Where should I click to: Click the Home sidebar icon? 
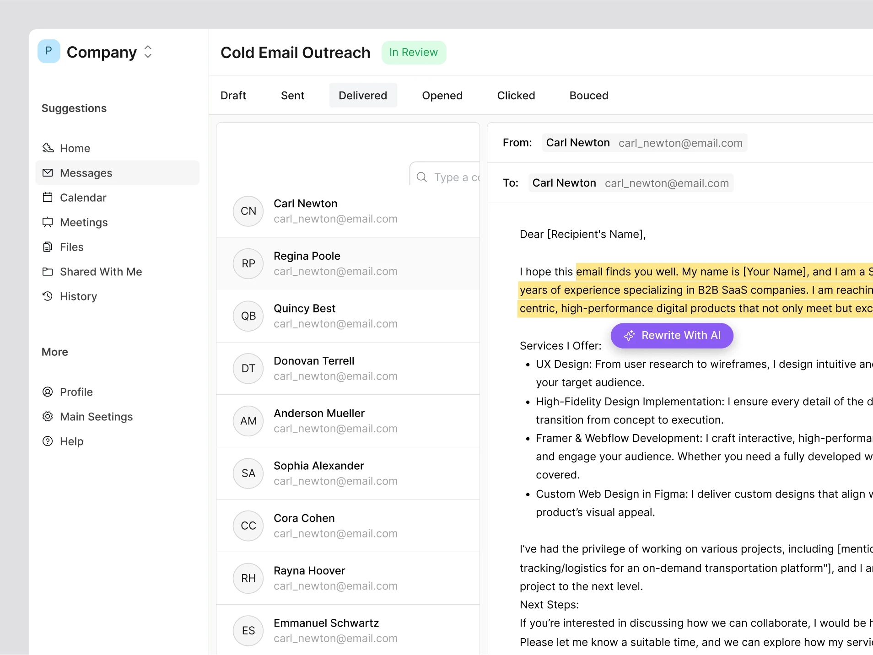(48, 148)
